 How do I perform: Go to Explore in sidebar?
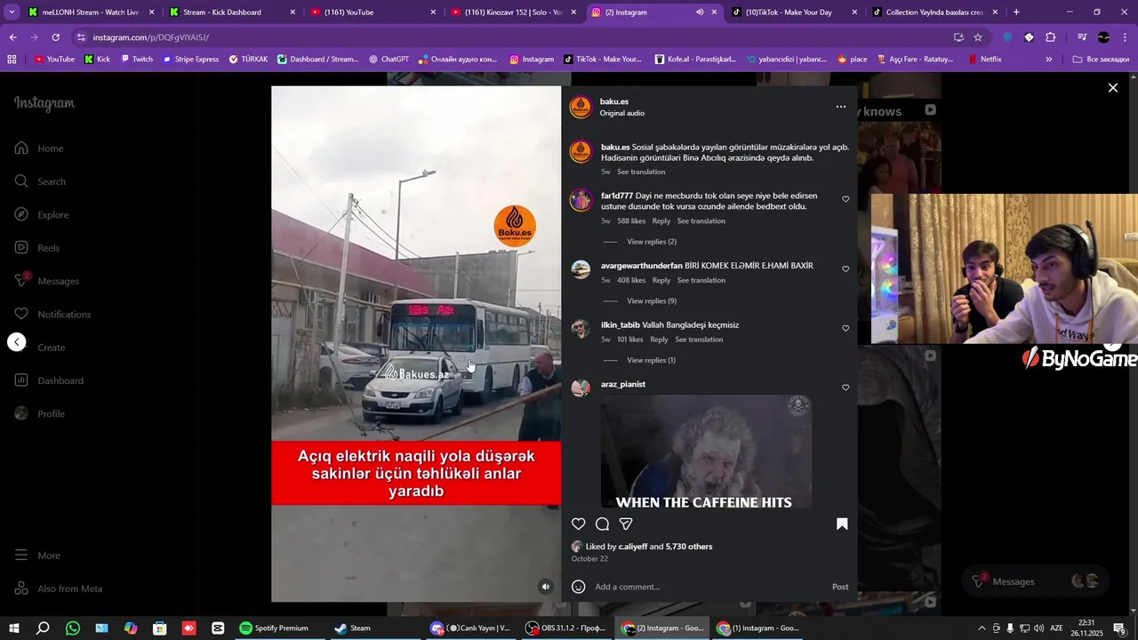coord(42,214)
